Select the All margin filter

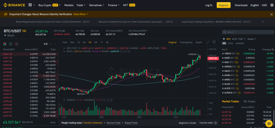click(x=224, y=43)
